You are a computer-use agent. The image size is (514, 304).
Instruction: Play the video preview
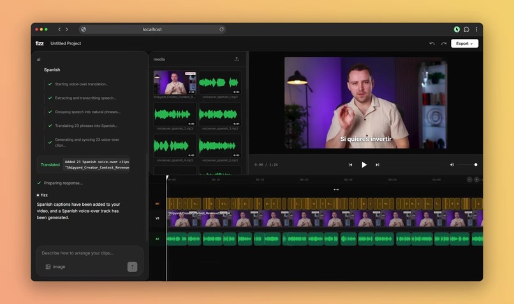tap(364, 165)
